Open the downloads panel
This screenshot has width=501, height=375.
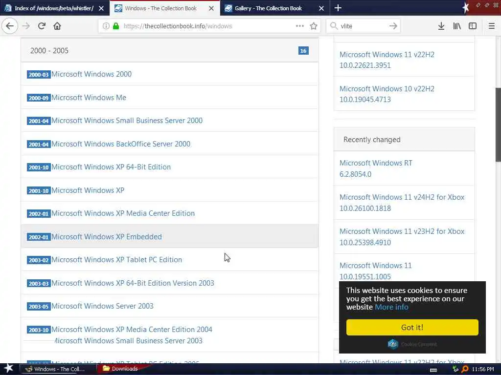click(441, 26)
